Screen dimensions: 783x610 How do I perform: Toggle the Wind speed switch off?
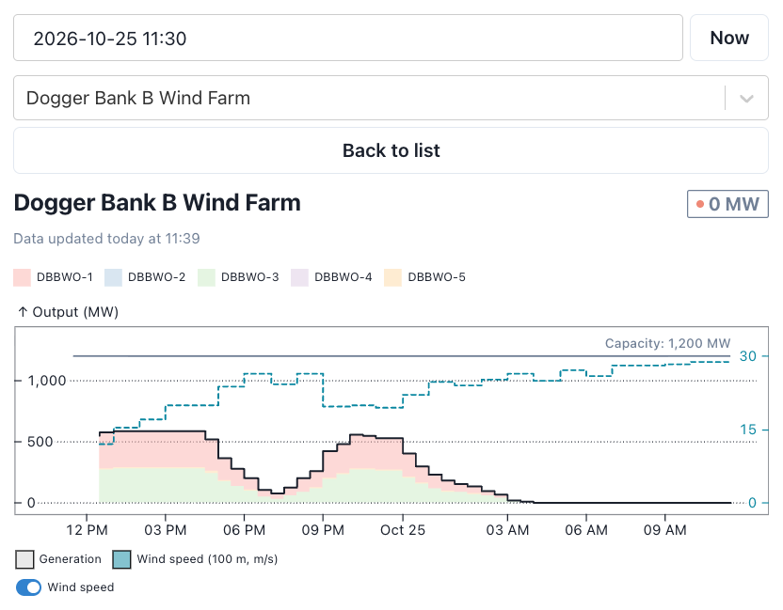(28, 587)
